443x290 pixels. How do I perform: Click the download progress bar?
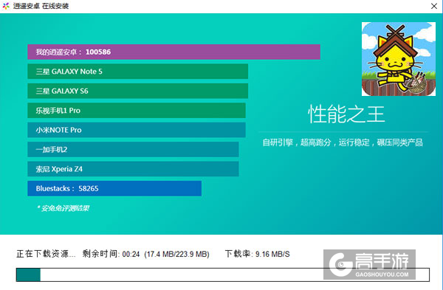pyautogui.click(x=223, y=275)
